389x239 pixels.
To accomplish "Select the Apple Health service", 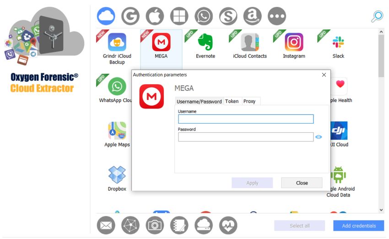I will [x=341, y=90].
